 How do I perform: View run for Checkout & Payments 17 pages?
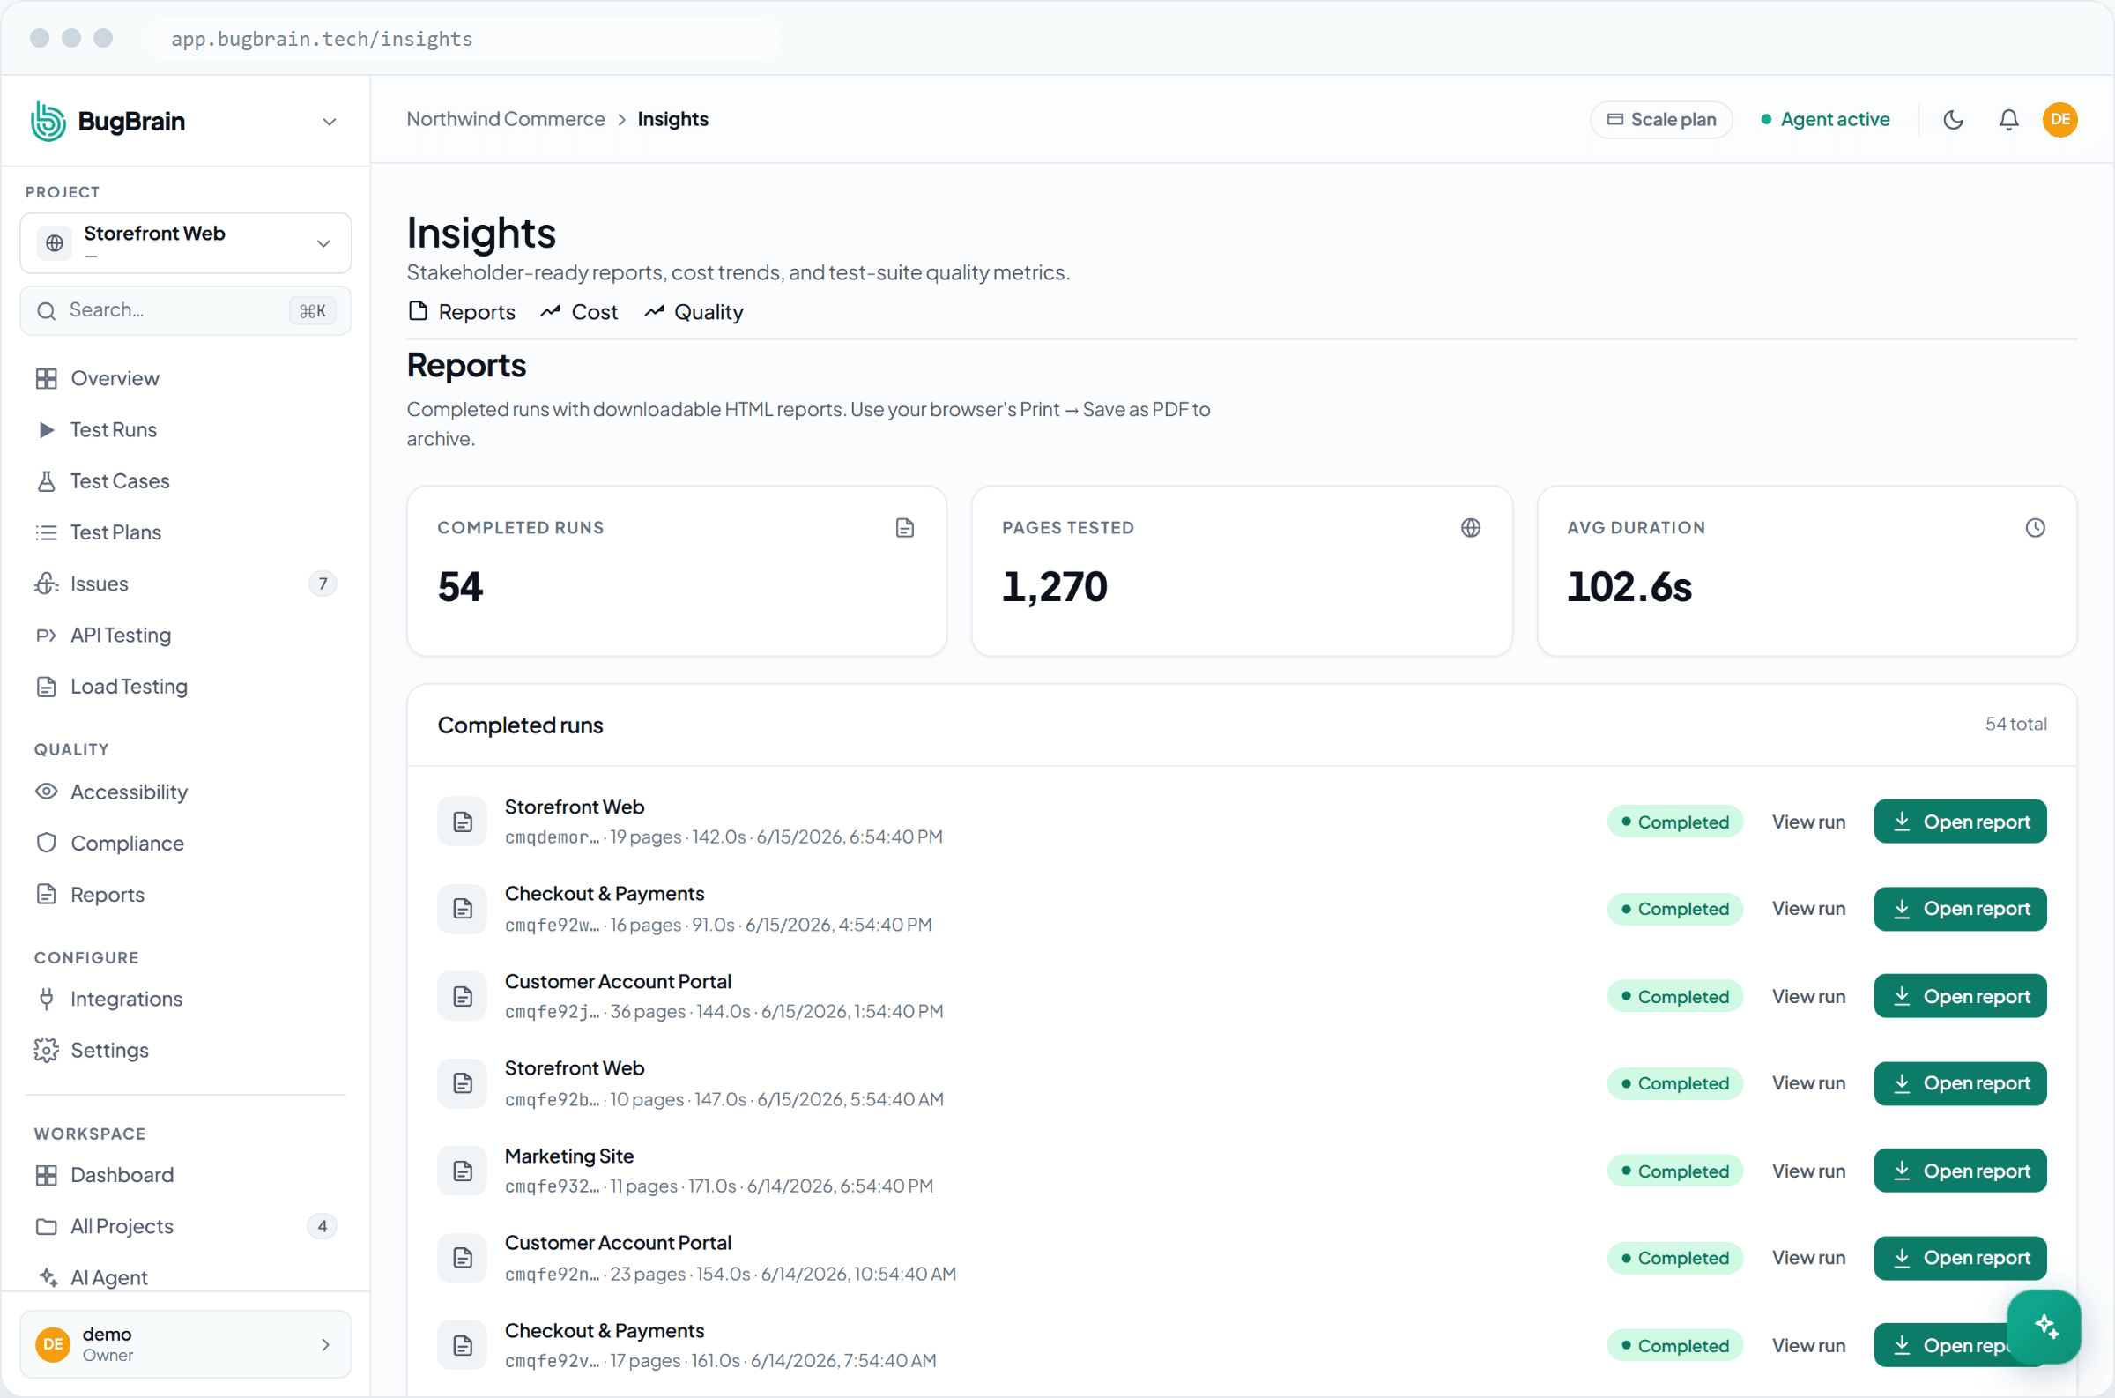(x=1808, y=1345)
